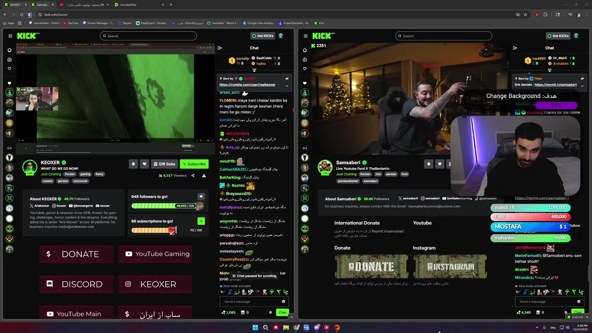592x333 pixels.
Task: Open hamburger menu in left Kick window
Action: click(10, 36)
